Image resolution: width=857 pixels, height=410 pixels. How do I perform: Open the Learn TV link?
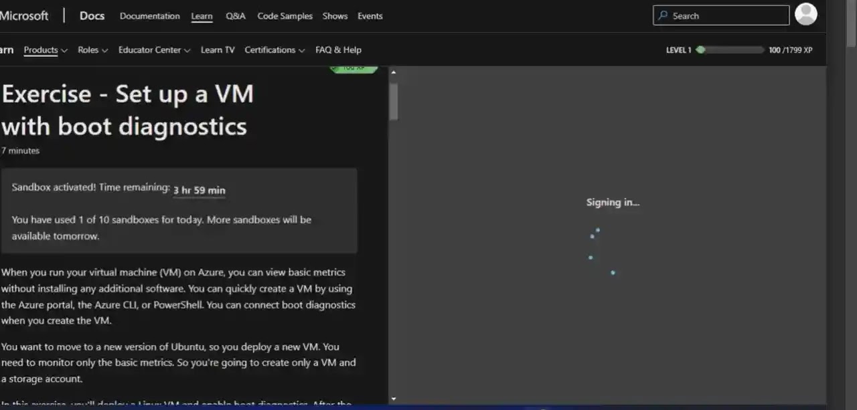click(x=218, y=49)
